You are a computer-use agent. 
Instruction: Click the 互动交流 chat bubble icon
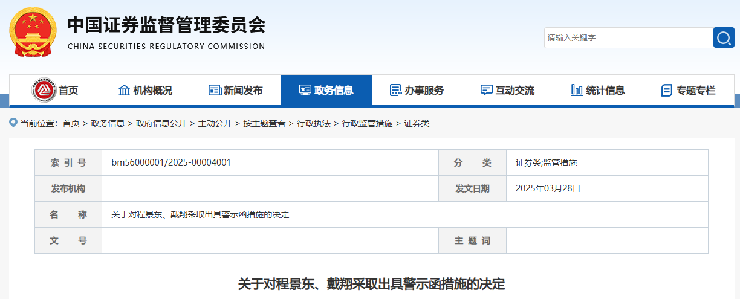[486, 91]
